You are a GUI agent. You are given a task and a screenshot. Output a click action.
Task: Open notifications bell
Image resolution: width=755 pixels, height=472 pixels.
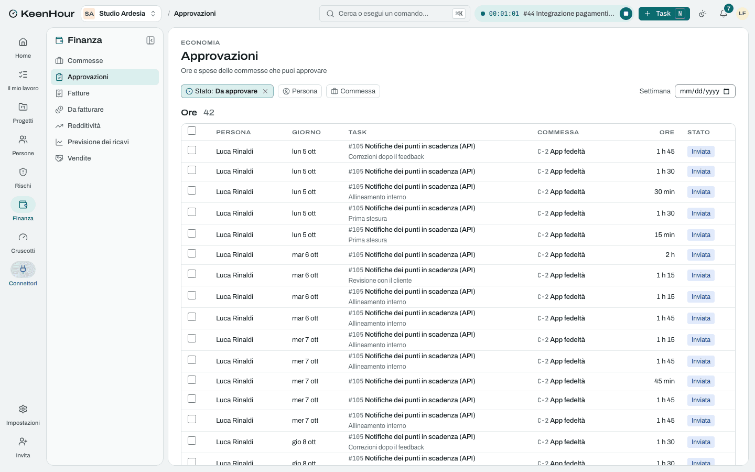[x=724, y=14]
